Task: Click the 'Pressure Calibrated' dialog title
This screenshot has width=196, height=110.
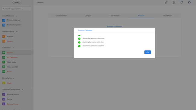Action: coord(85,30)
